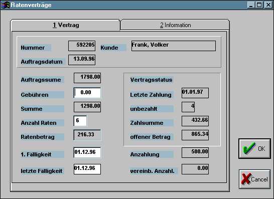This screenshot has width=274, height=199.
Task: Click the Summe label
Action: coord(32,109)
